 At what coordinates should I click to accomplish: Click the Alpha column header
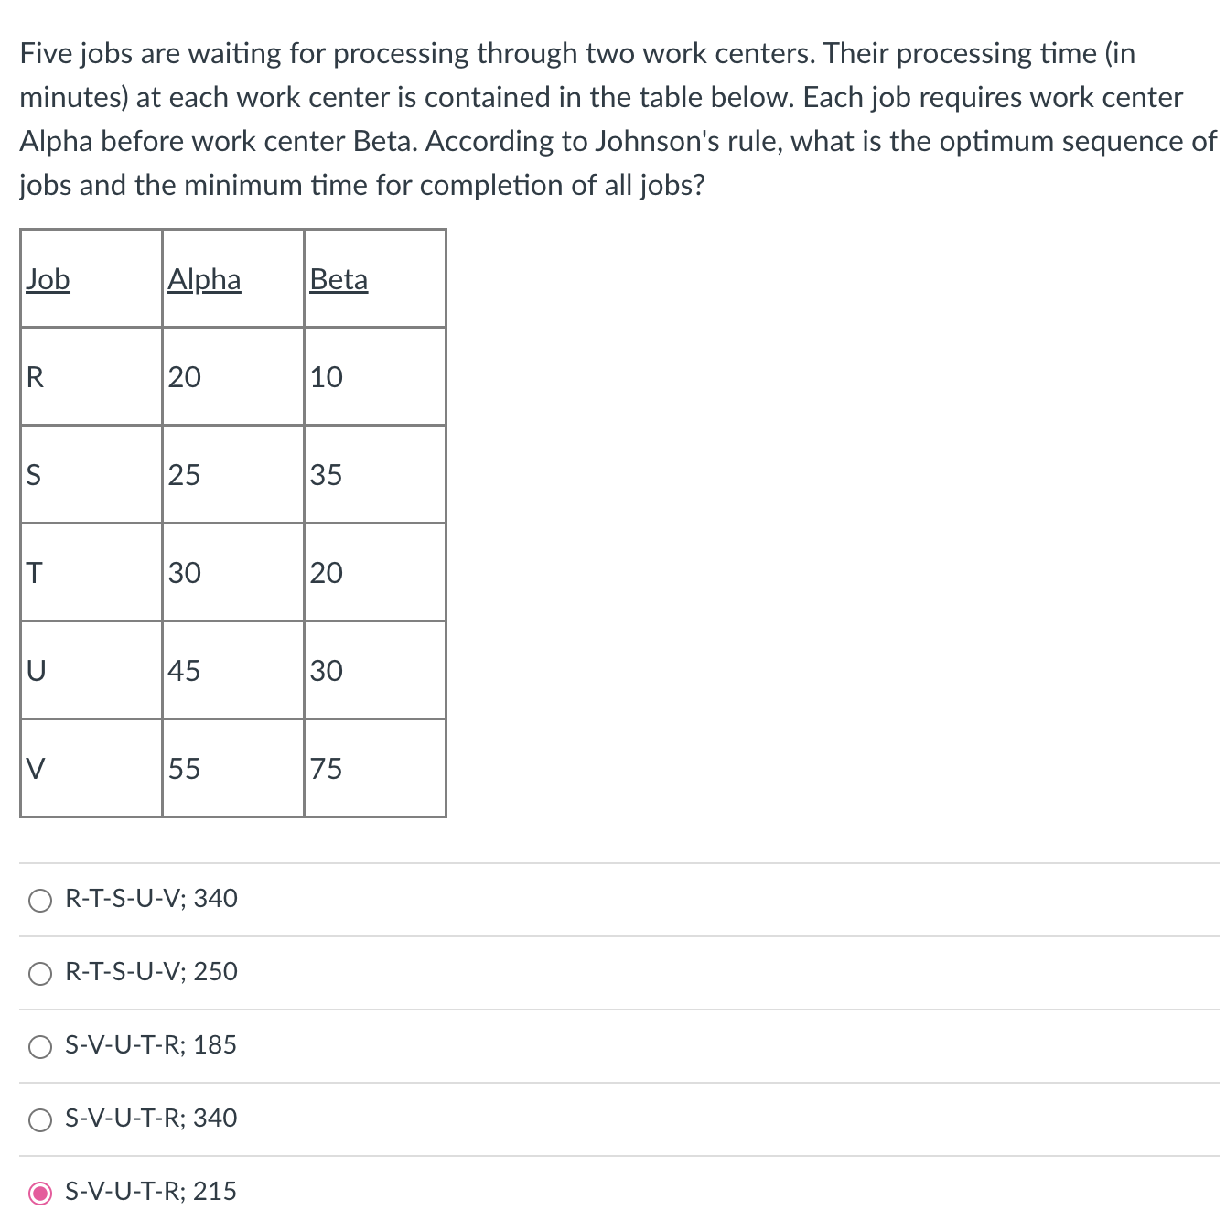click(204, 279)
